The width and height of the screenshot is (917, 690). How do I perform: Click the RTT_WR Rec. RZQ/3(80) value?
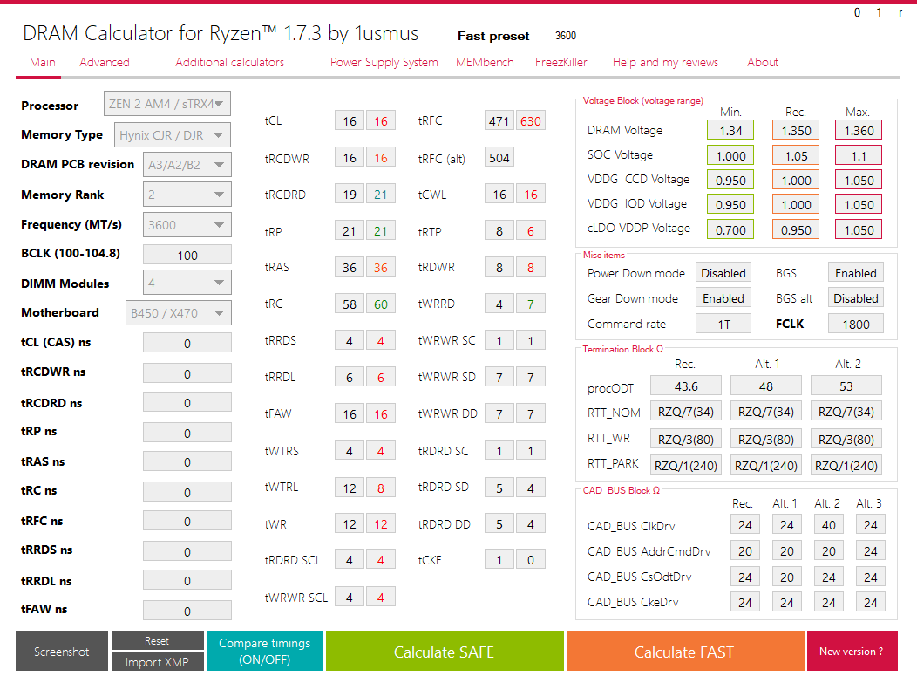[x=686, y=439]
